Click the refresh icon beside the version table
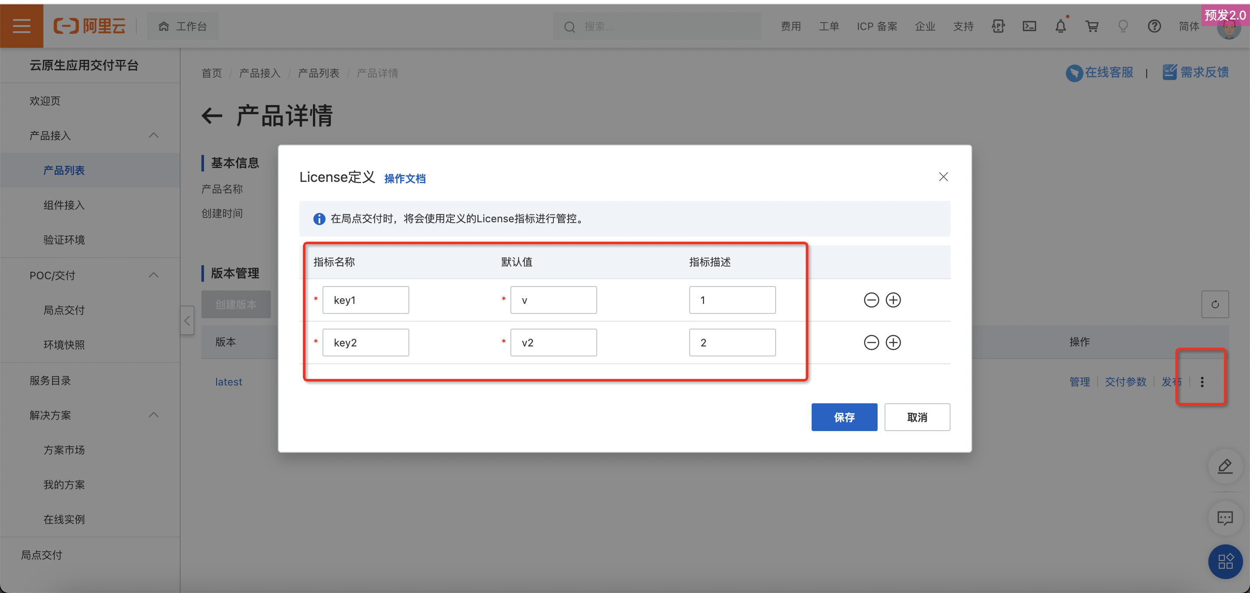This screenshot has width=1250, height=593. click(x=1216, y=304)
